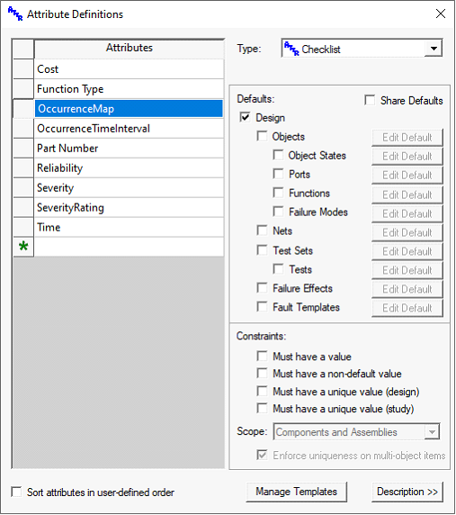
Task: Toggle Sort attributes in user-defined order
Action: pos(16,492)
